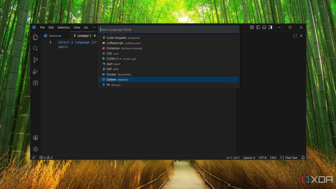Screen dimensions: 336x189
Task: Open the Go menu
Action: point(86,28)
